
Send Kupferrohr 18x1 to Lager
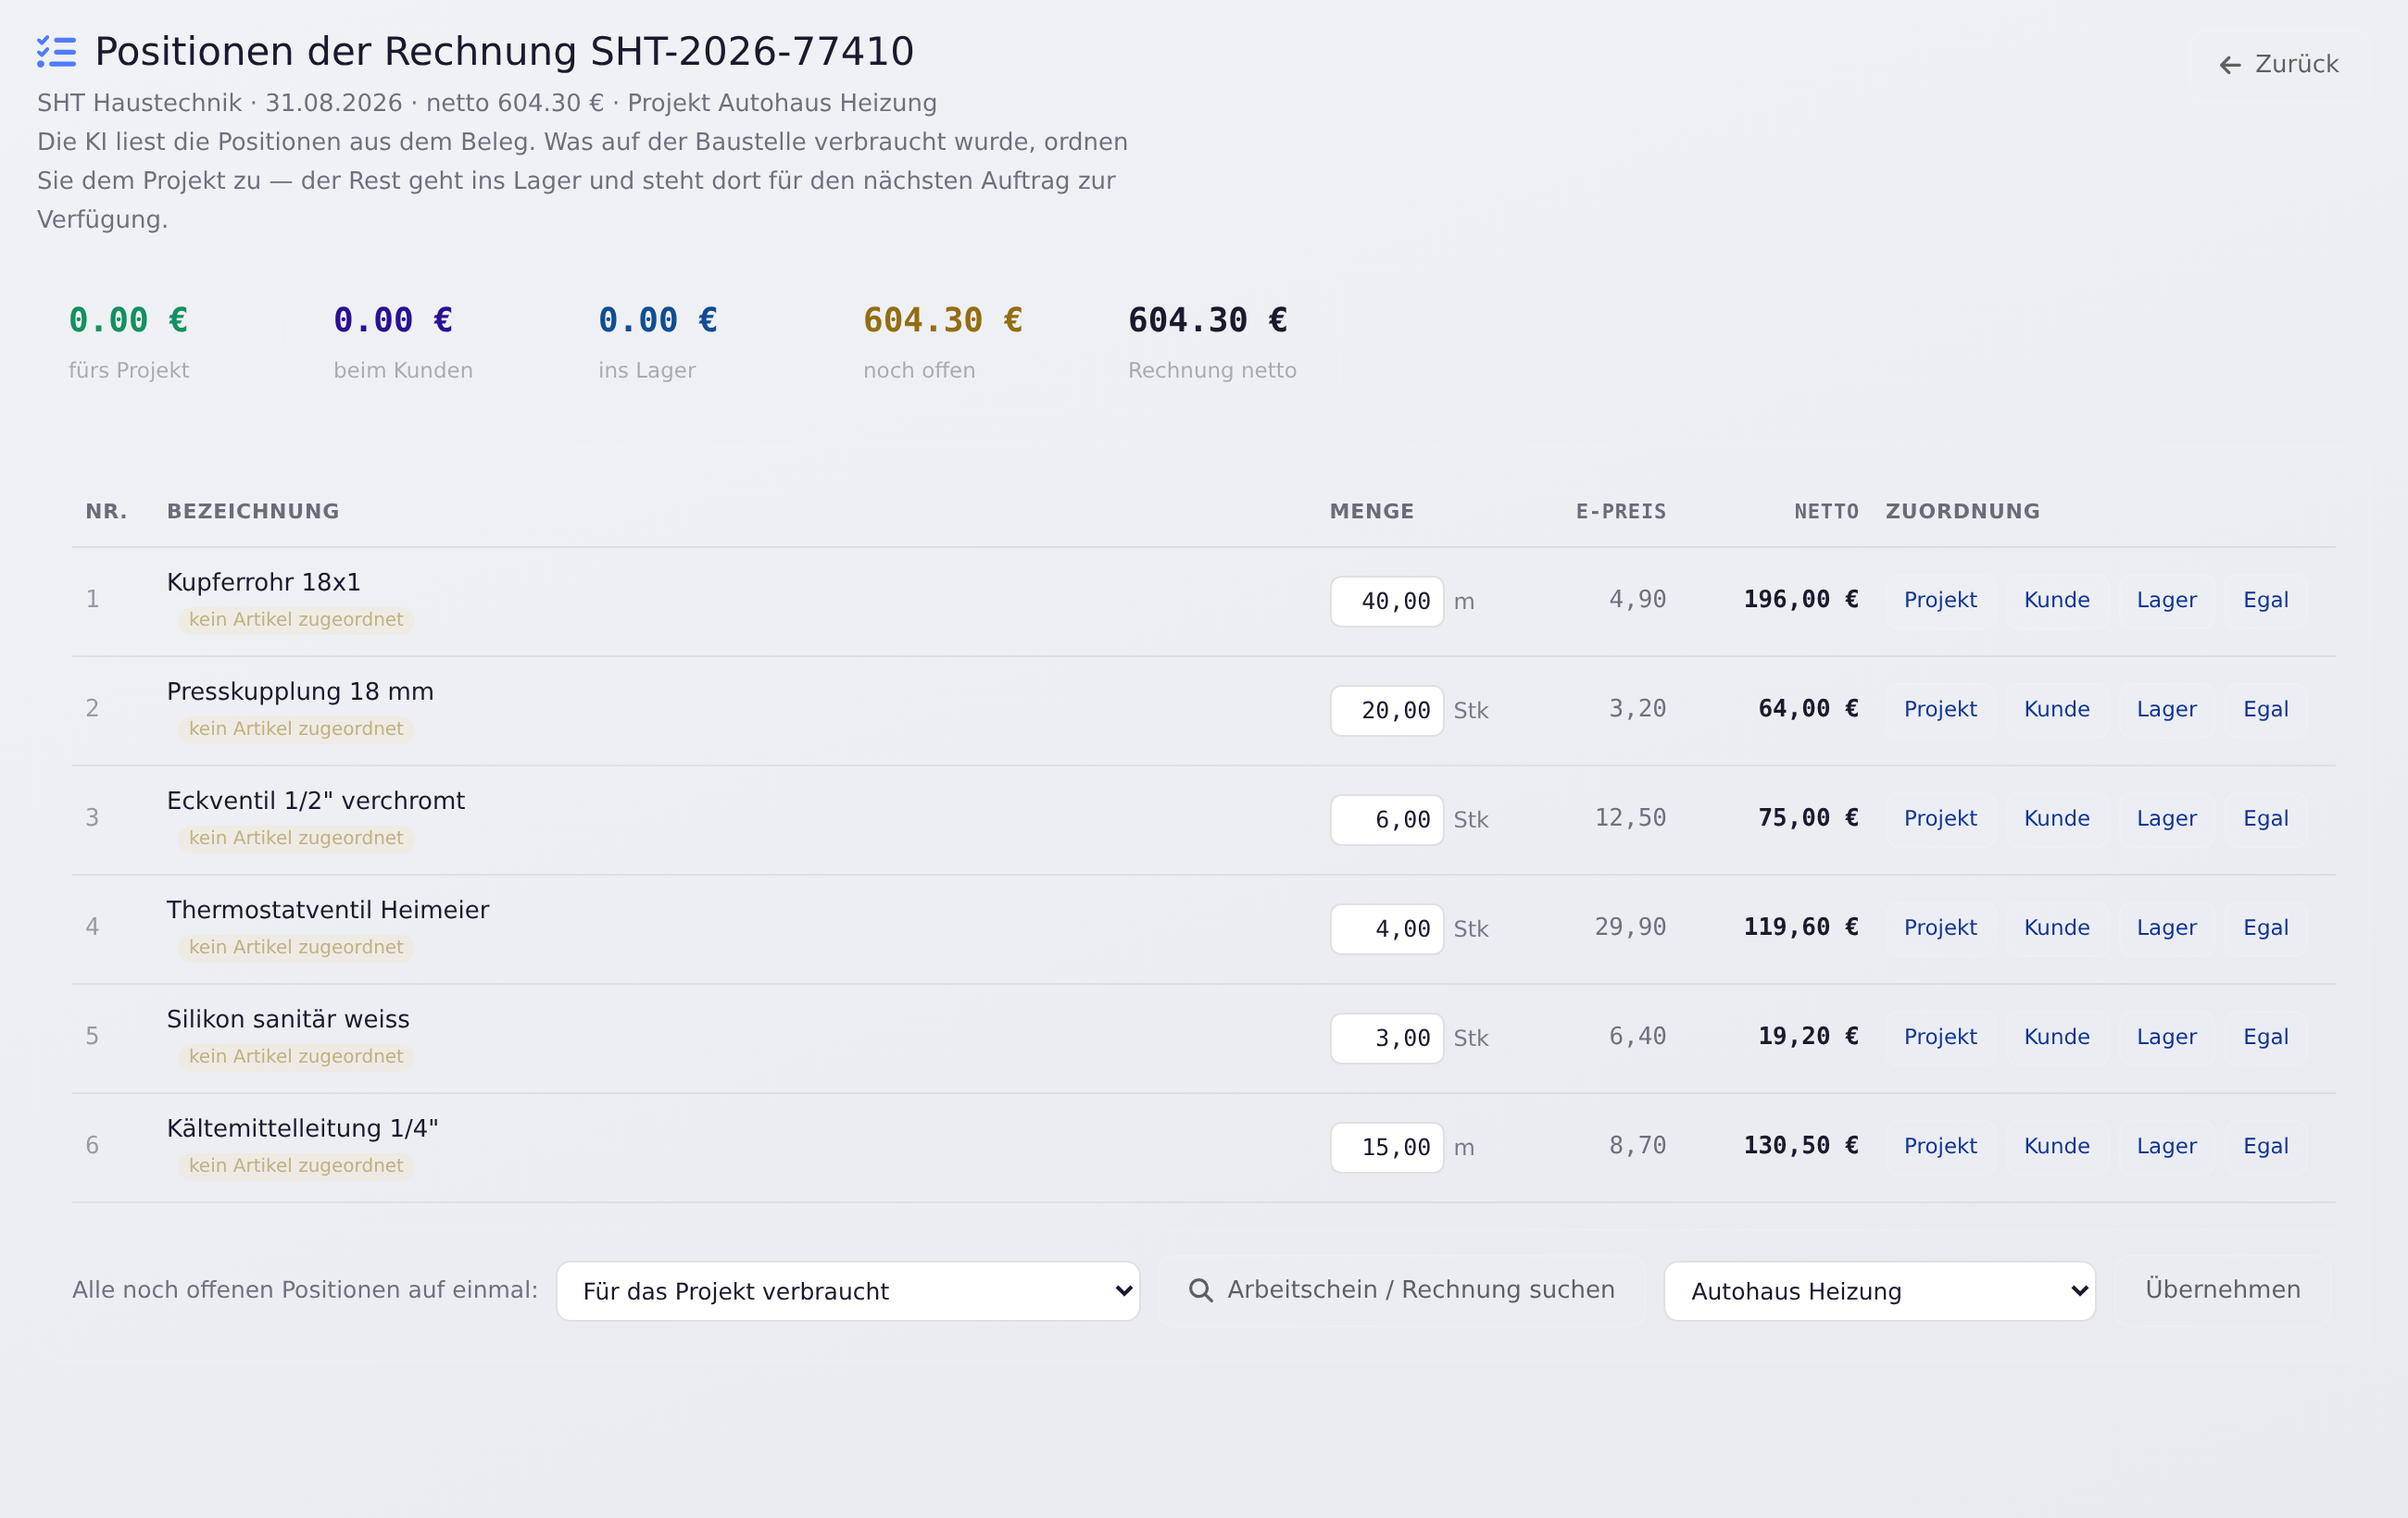(x=2166, y=601)
